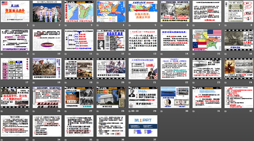254x141 pixels.
Task: Click the star icon under slide 25
Action: pos(2,111)
